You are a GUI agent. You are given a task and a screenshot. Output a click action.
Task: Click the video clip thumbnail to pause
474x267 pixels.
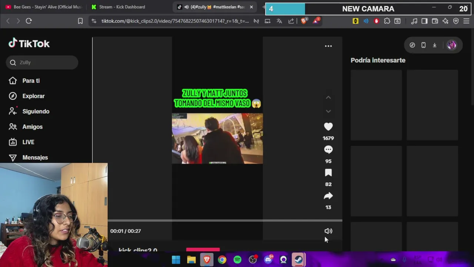pyautogui.click(x=217, y=138)
